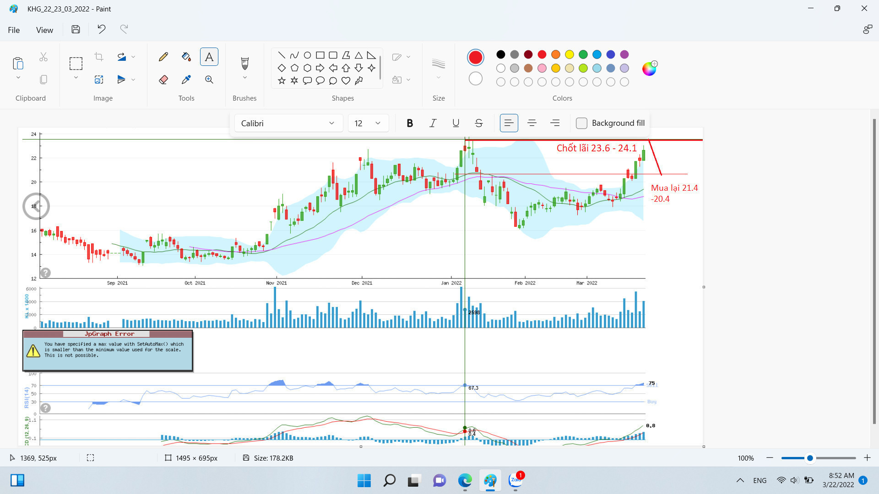Expand the Rotate options chevron
Screen dimensions: 879x494
[x=133, y=57]
